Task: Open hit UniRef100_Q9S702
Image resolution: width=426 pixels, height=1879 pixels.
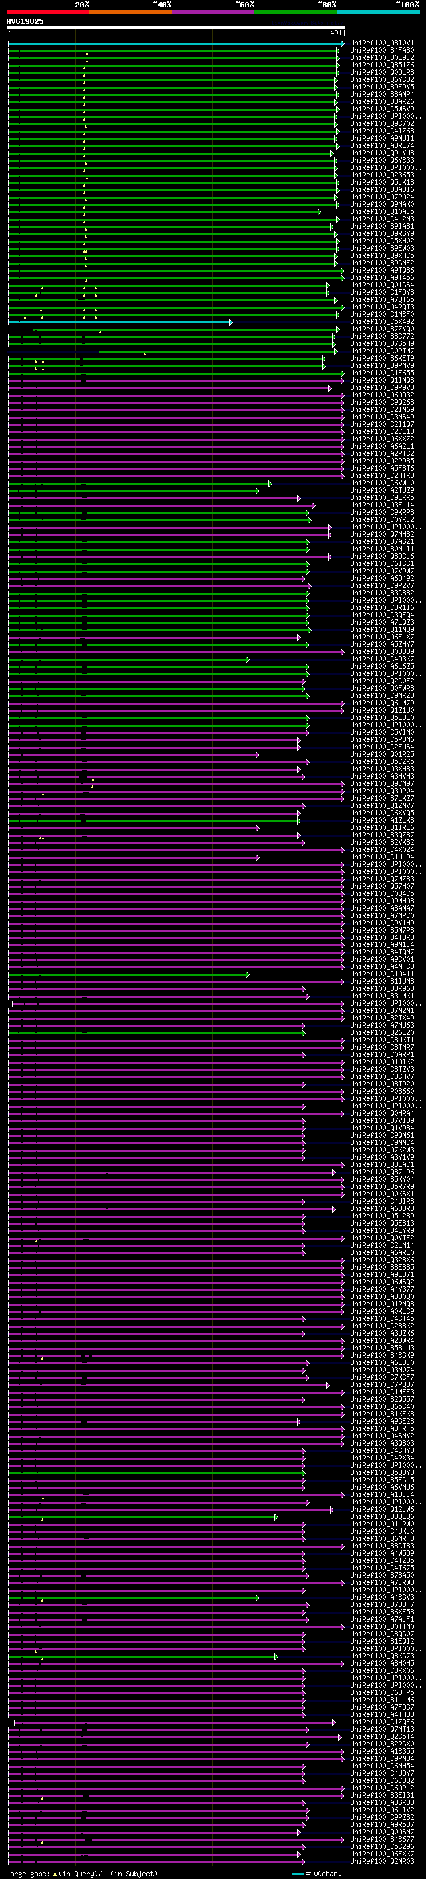Action: click(382, 123)
